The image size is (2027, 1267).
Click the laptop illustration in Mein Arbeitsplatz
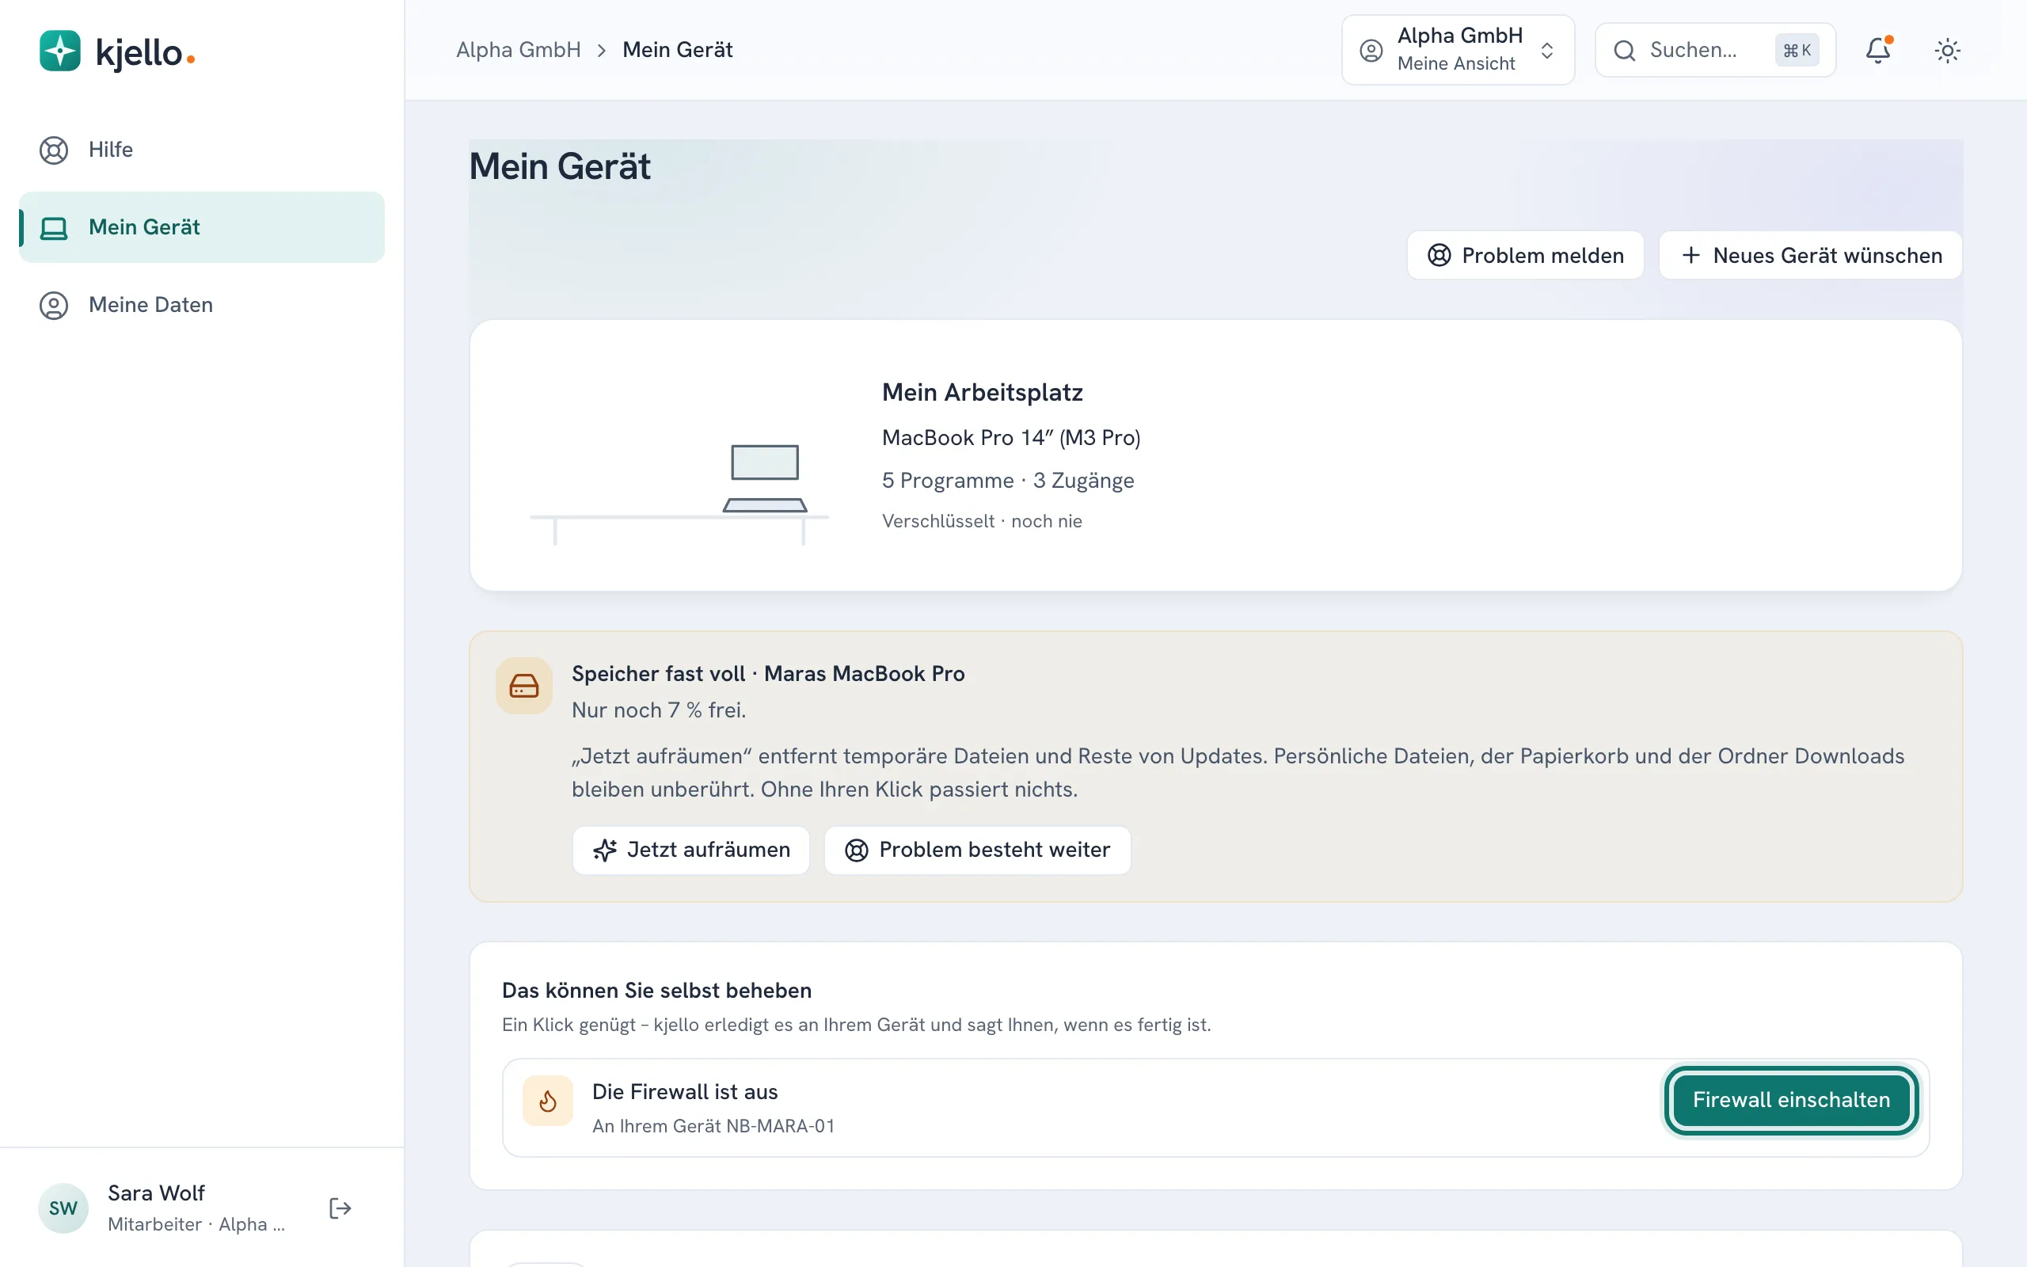(x=765, y=478)
